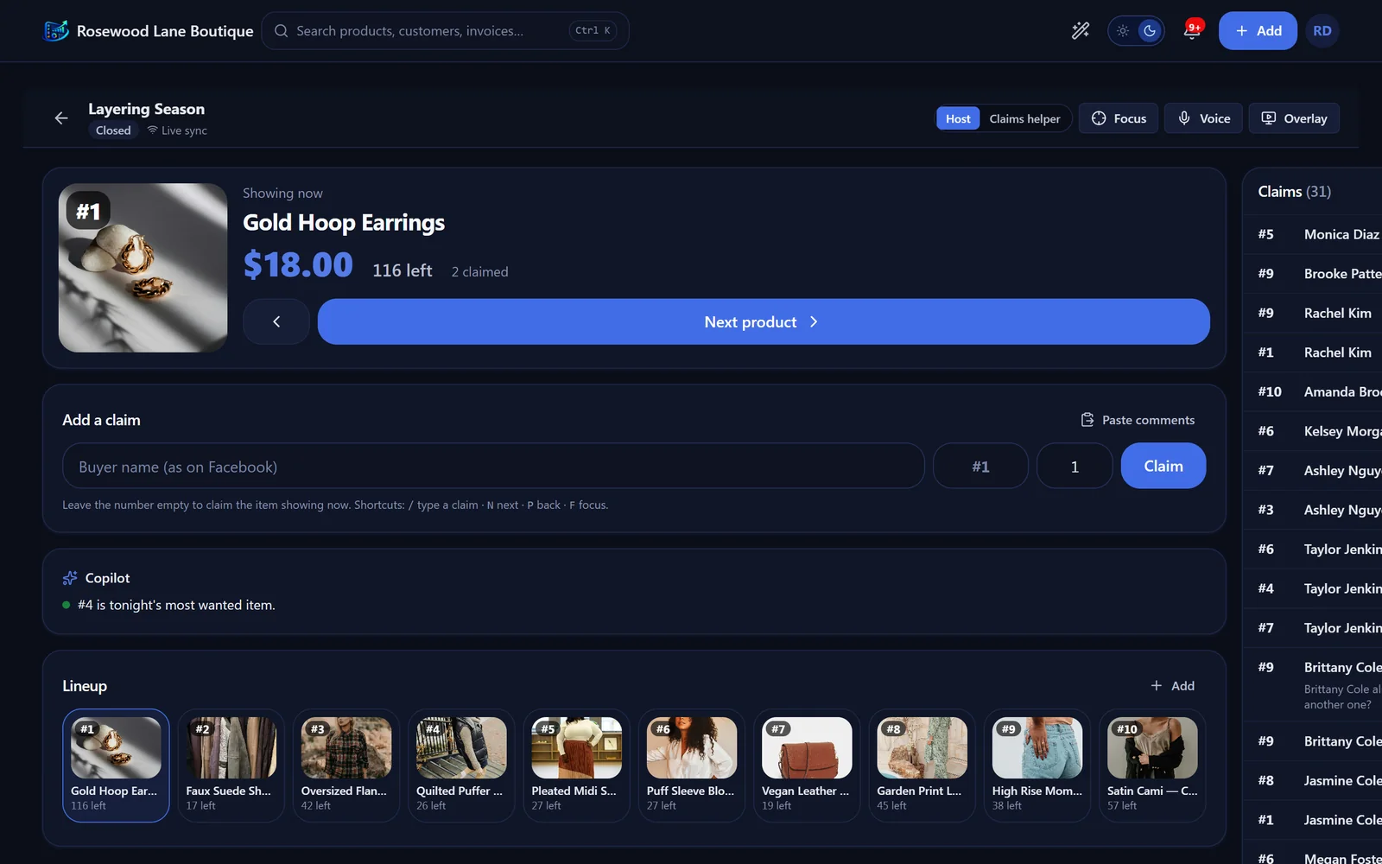Screen dimensions: 1382x864
Task: Select Vegan Leather lineup card #7
Action: (807, 766)
